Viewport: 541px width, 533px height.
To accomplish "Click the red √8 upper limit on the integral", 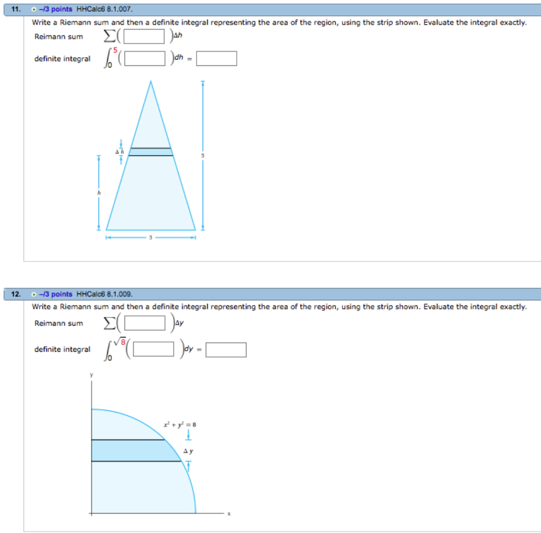I will click(x=120, y=340).
